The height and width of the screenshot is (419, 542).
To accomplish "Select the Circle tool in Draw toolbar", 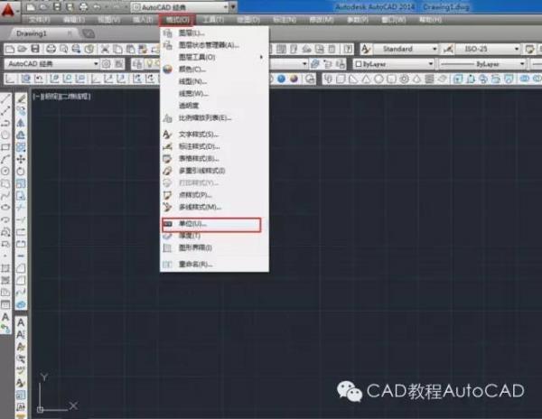I will click(5, 171).
